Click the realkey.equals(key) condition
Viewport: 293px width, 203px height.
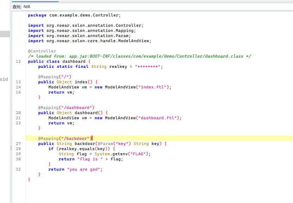(x=82, y=149)
